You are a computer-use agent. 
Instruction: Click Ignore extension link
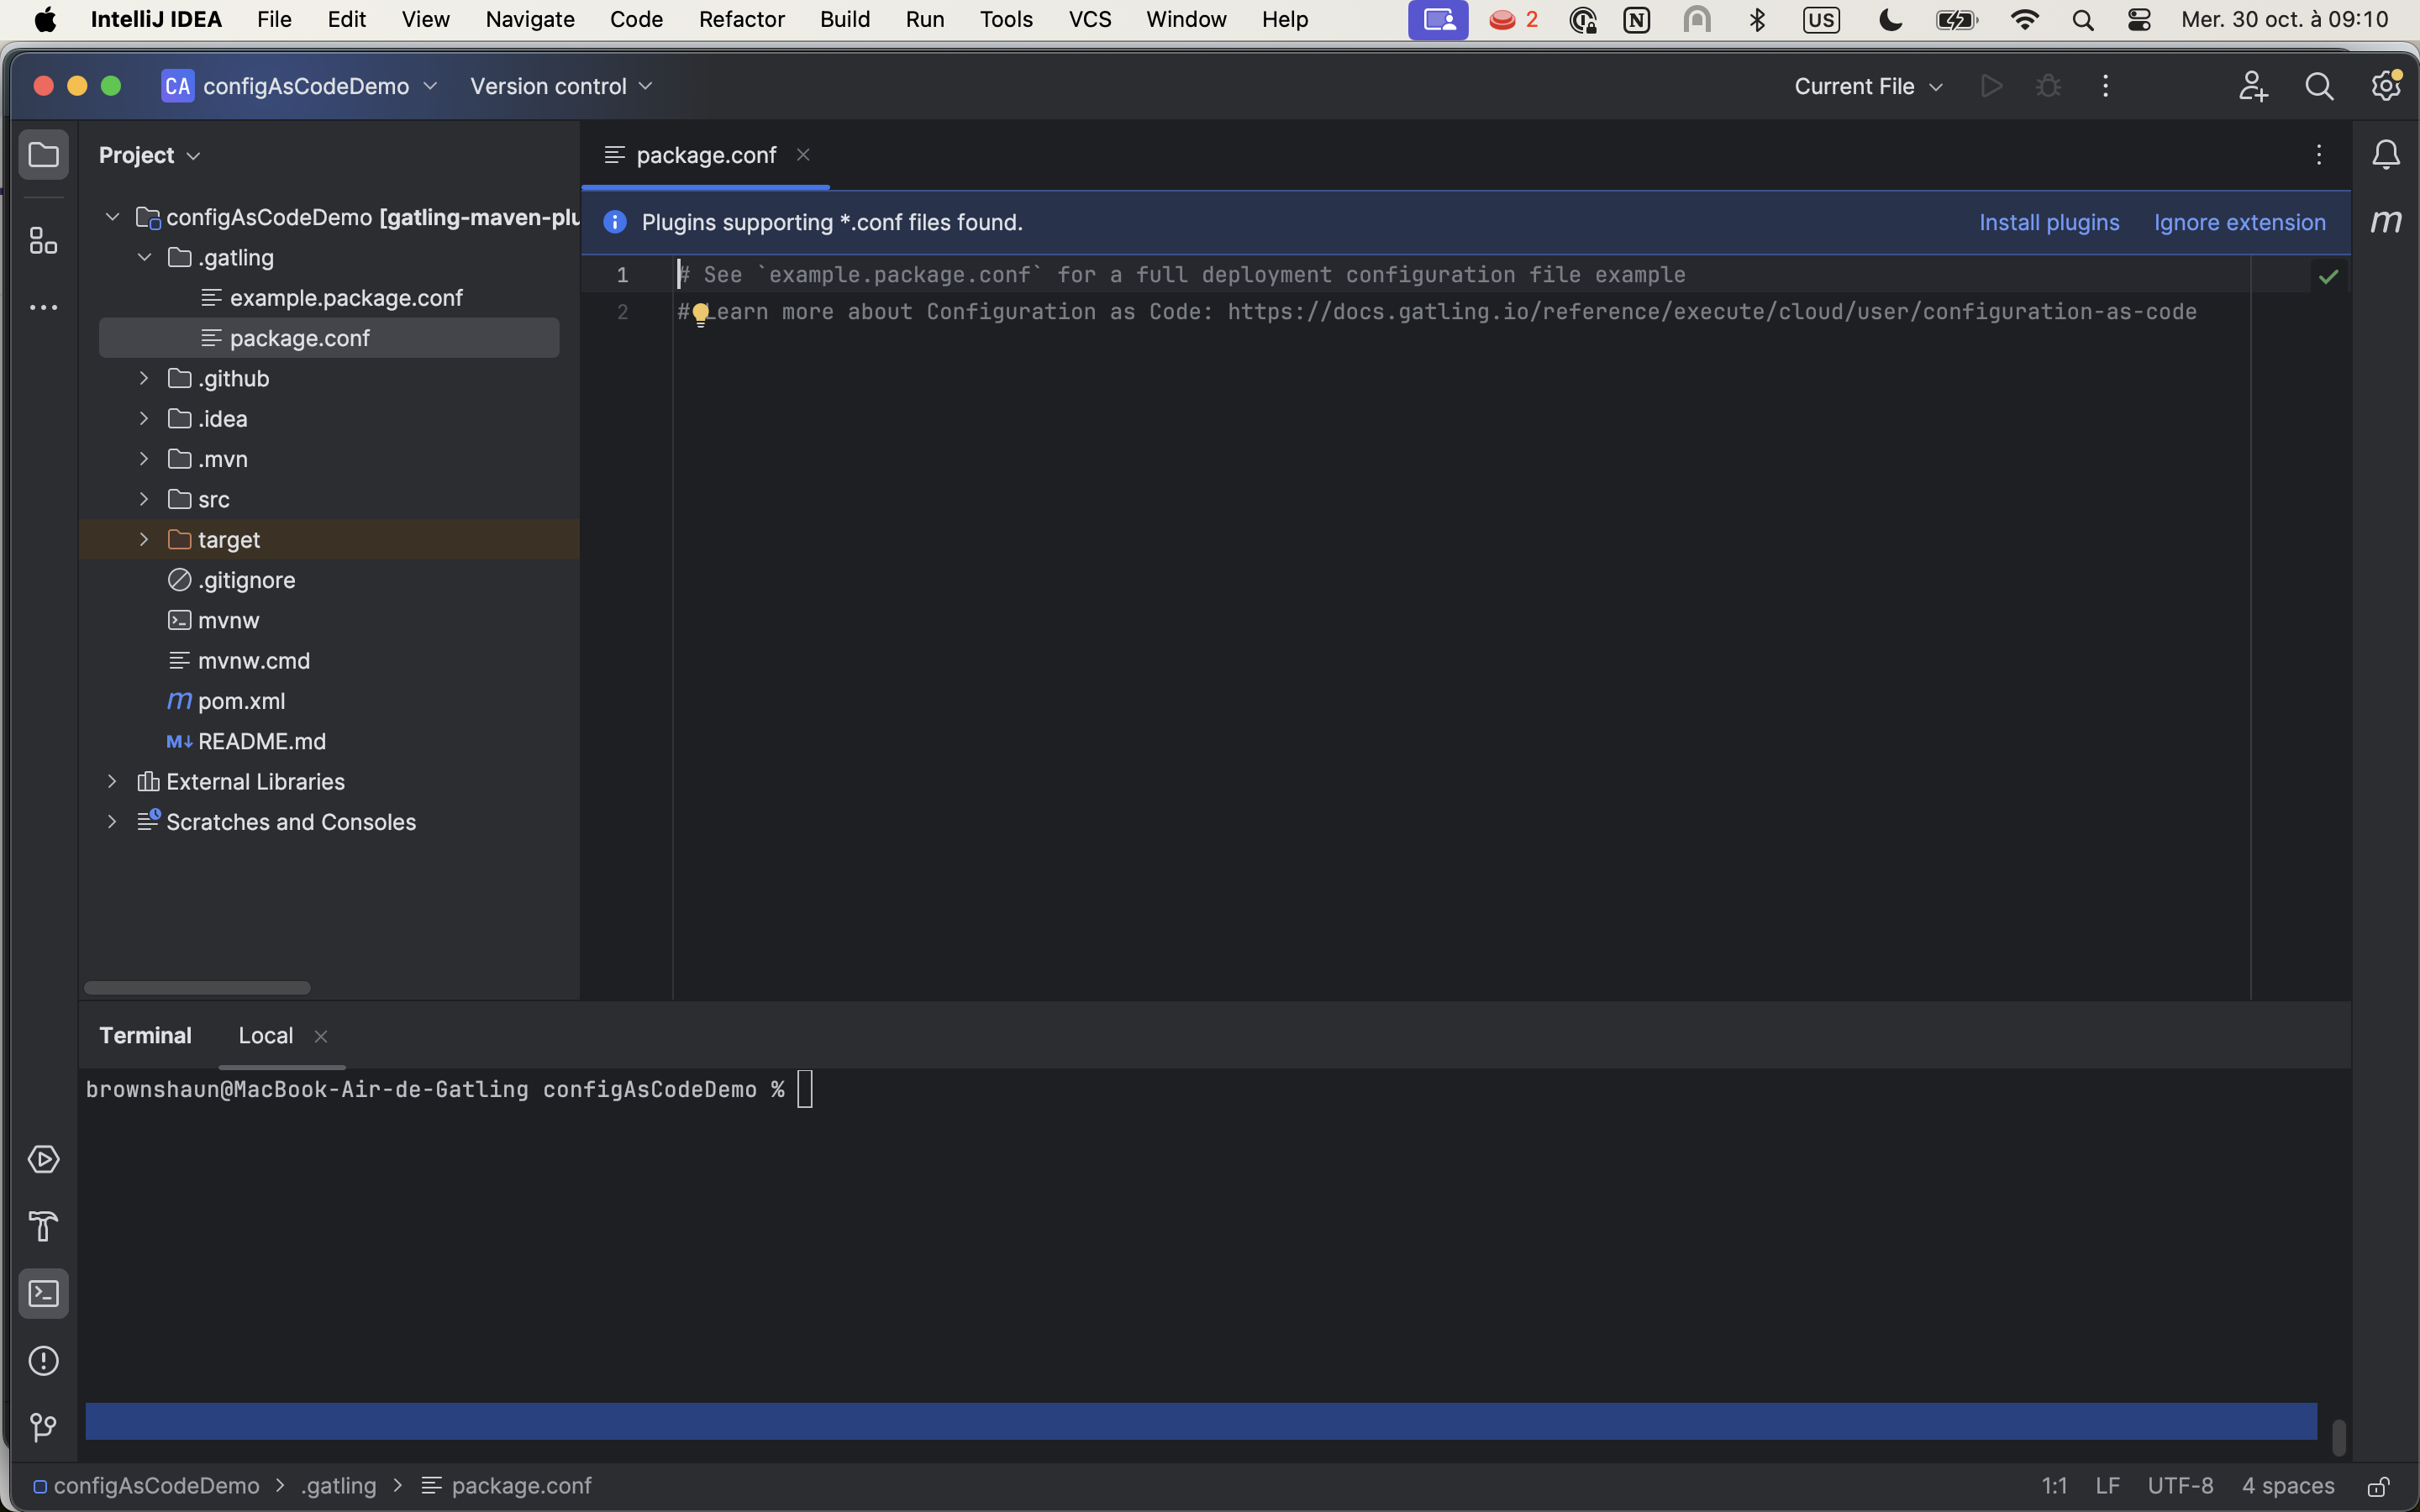point(2240,222)
